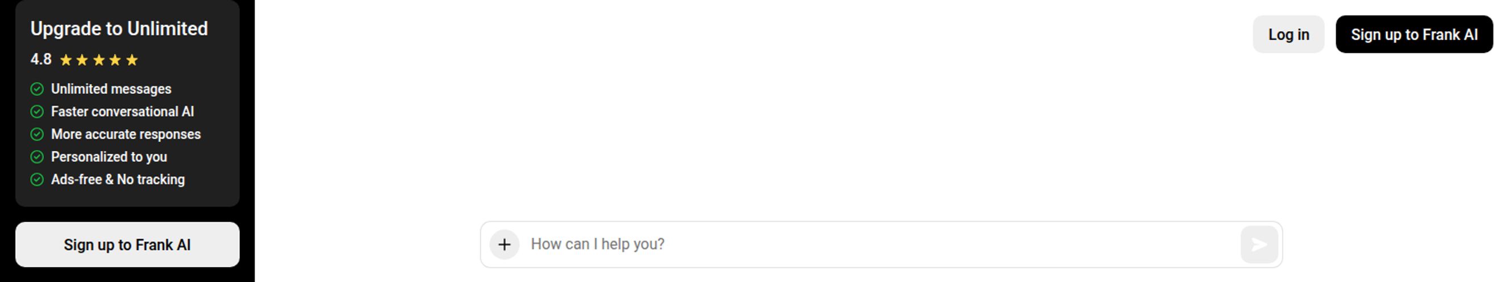The height and width of the screenshot is (282, 1494).
Task: Click the checkmark beside More accurate responses
Action: pyautogui.click(x=37, y=134)
